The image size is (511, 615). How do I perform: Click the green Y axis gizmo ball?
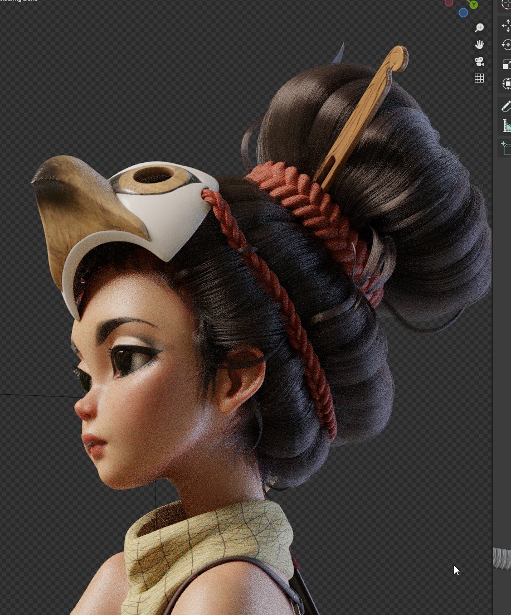click(x=474, y=4)
